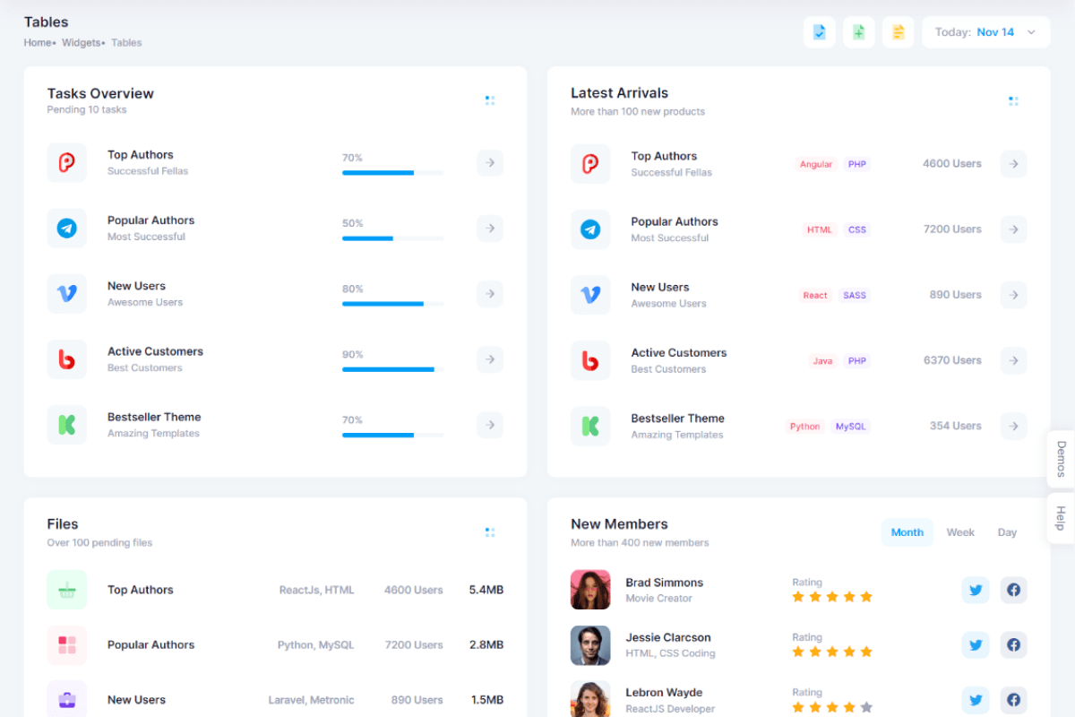Open Latest Arrivals card options menu
The width and height of the screenshot is (1075, 717).
[1013, 101]
